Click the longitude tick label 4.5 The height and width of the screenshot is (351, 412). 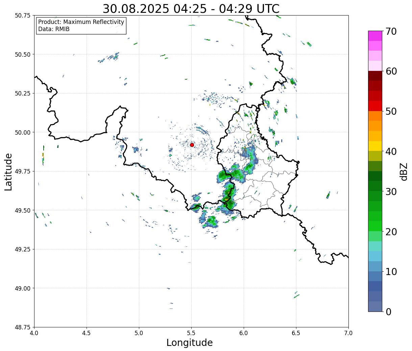[x=87, y=333]
